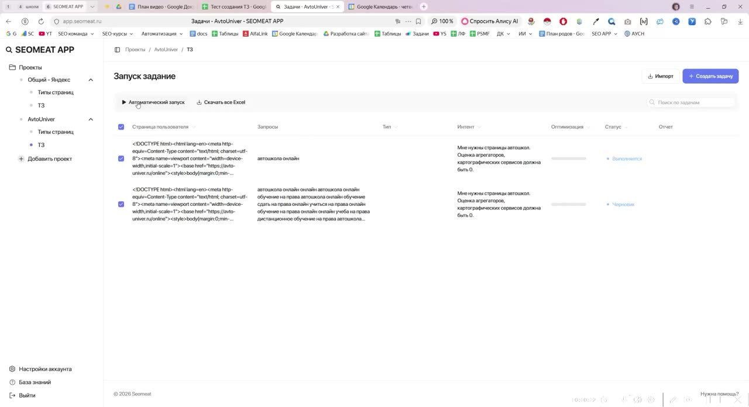
Task: Reload the page with the browser refresh icon
Action: click(41, 21)
